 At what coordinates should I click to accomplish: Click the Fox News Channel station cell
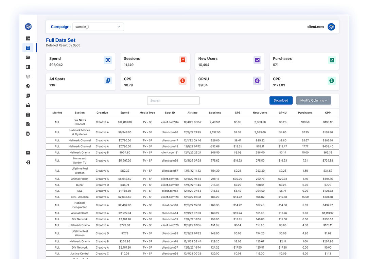tap(80, 122)
